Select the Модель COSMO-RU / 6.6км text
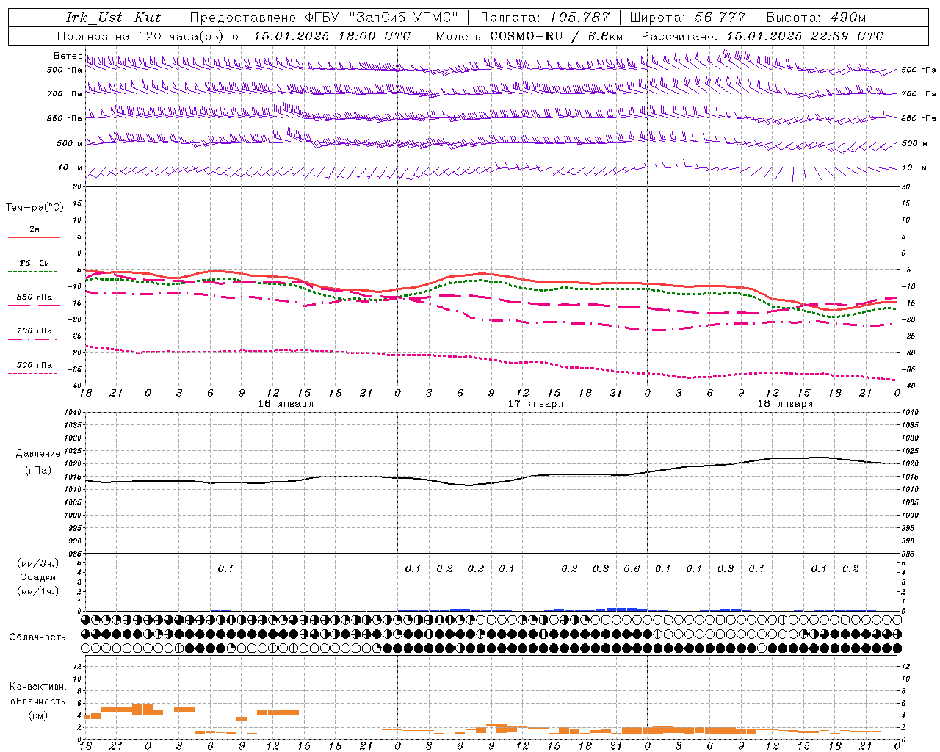 529,36
